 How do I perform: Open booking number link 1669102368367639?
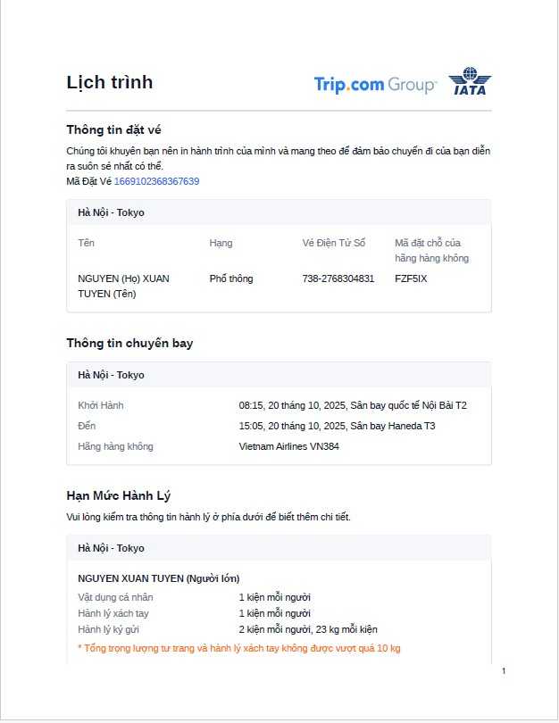coord(156,181)
